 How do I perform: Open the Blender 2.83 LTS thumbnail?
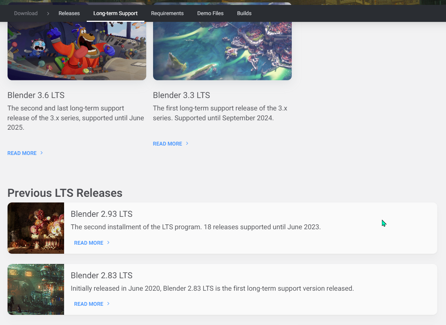(36, 290)
